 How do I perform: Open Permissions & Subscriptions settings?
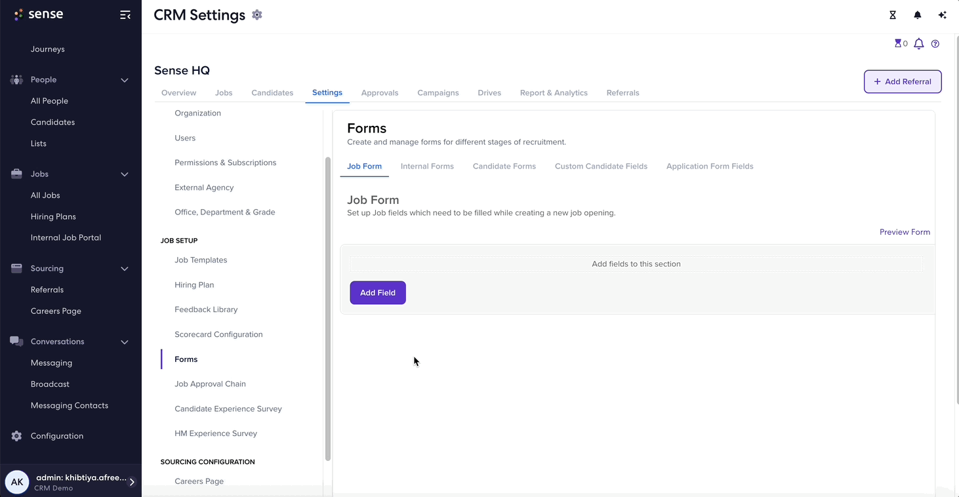click(225, 163)
